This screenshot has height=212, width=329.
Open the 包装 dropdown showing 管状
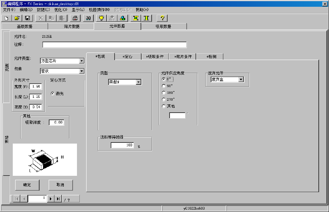[82, 71]
